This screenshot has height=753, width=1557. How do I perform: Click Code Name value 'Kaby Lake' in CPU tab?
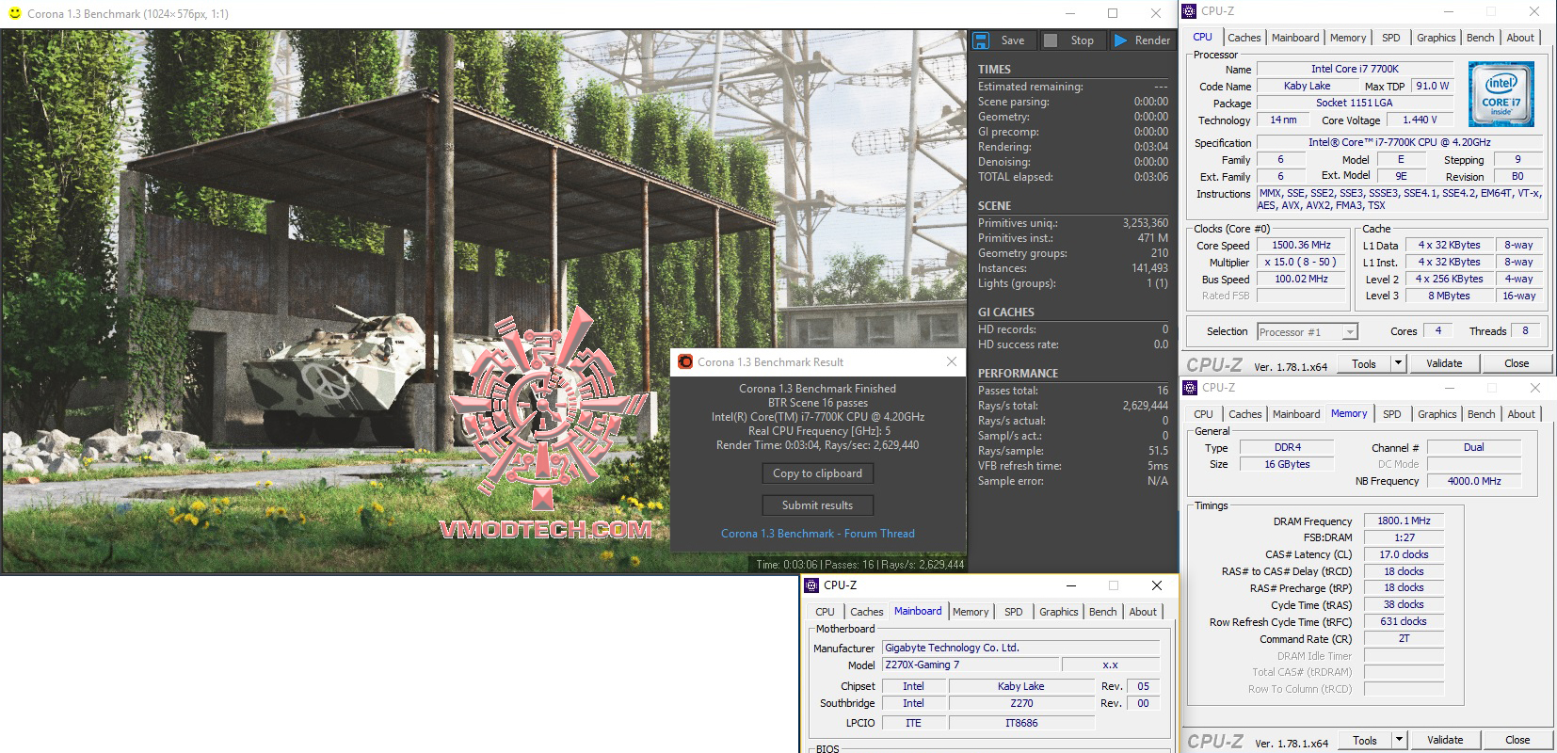(1307, 86)
